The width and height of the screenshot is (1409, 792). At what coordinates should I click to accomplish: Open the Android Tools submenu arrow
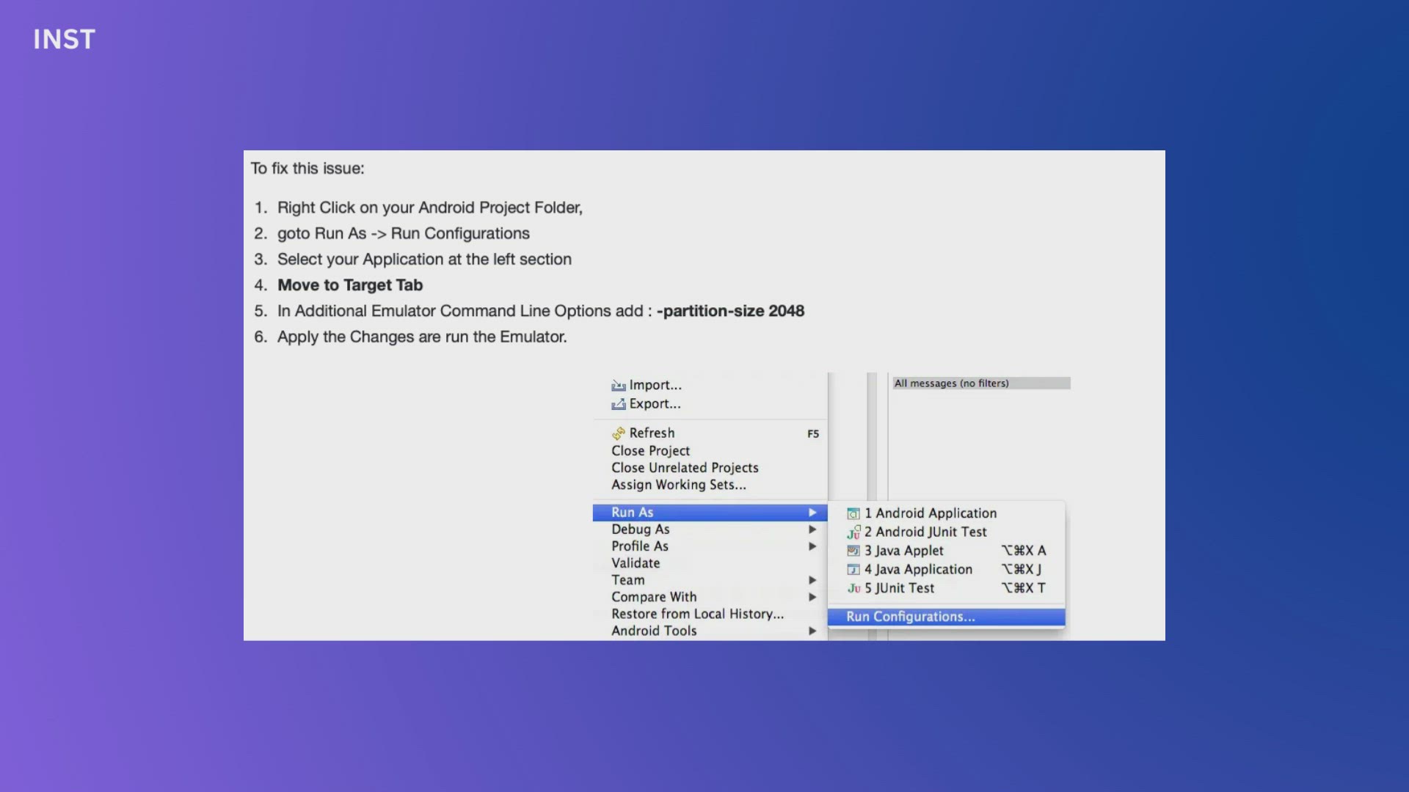click(x=812, y=631)
